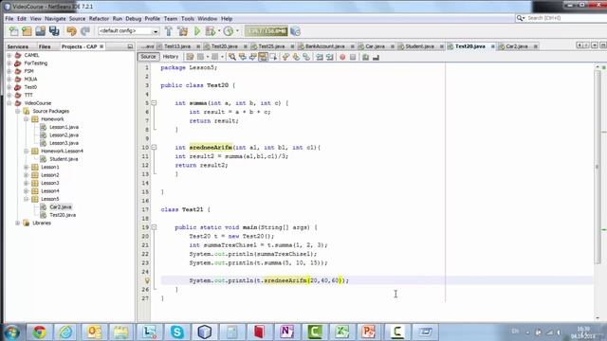Open the Refactor menu

coord(99,19)
